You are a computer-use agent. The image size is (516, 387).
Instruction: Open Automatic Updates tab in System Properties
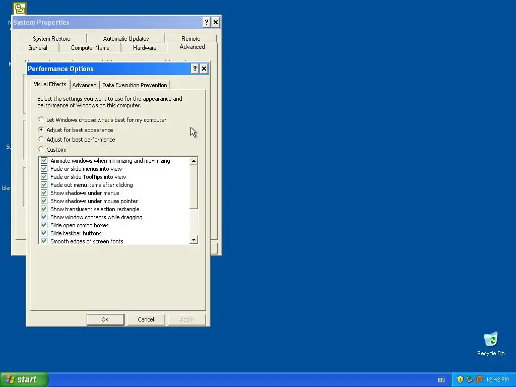125,38
